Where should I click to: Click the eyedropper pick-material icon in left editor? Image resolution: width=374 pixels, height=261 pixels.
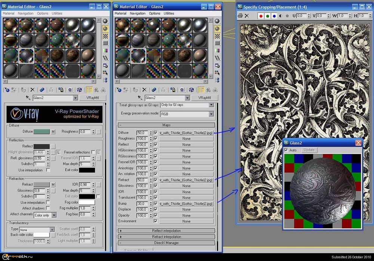click(x=28, y=98)
